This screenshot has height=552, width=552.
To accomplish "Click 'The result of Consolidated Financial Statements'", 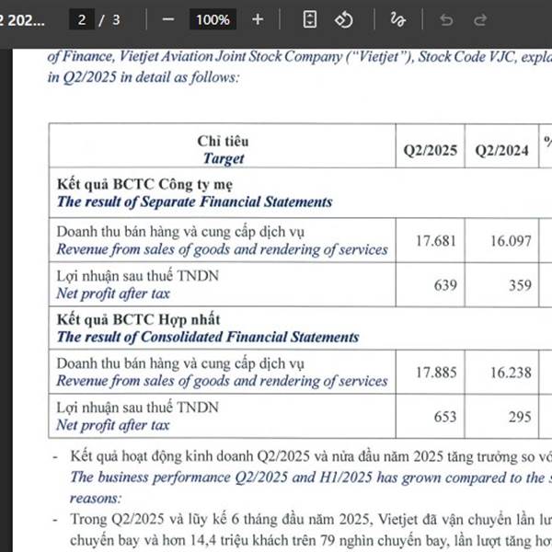I will coord(208,338).
